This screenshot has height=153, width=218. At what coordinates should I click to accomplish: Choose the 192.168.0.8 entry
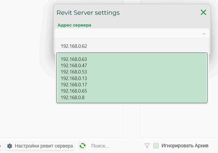click(73, 98)
